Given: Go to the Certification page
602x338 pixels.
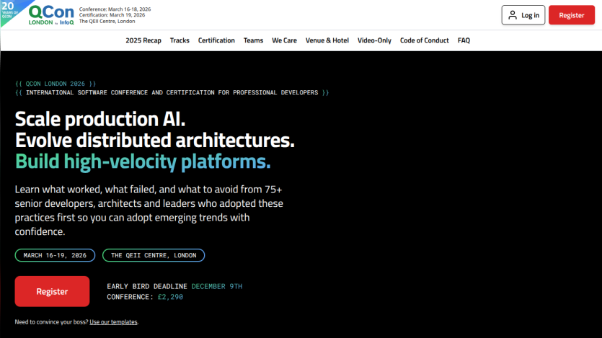Looking at the screenshot, I should coord(216,40).
